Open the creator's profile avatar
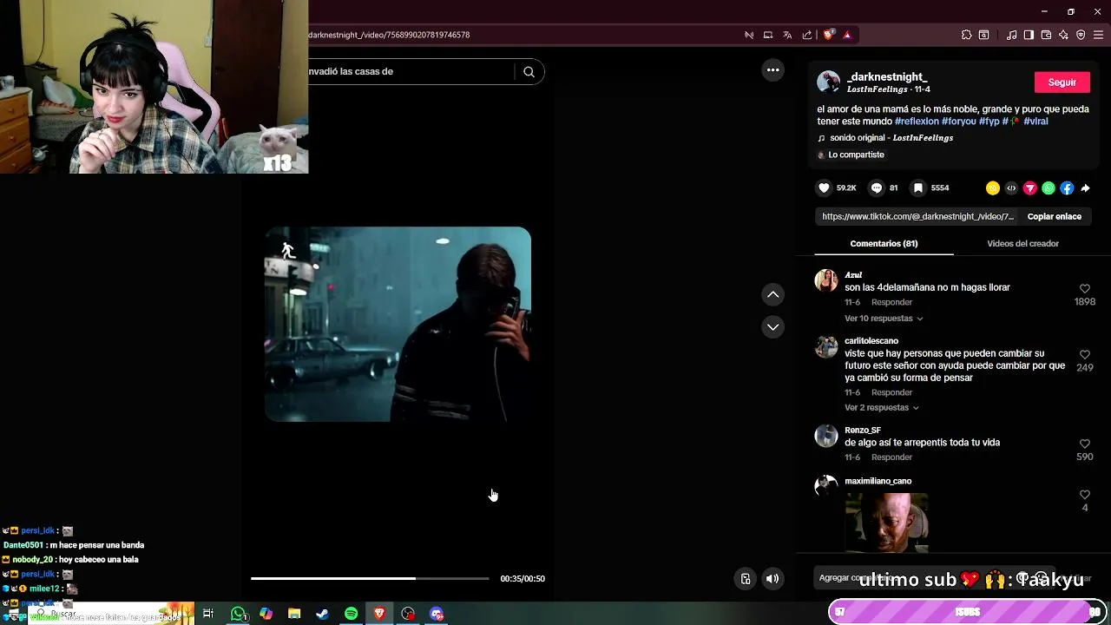 (x=828, y=82)
